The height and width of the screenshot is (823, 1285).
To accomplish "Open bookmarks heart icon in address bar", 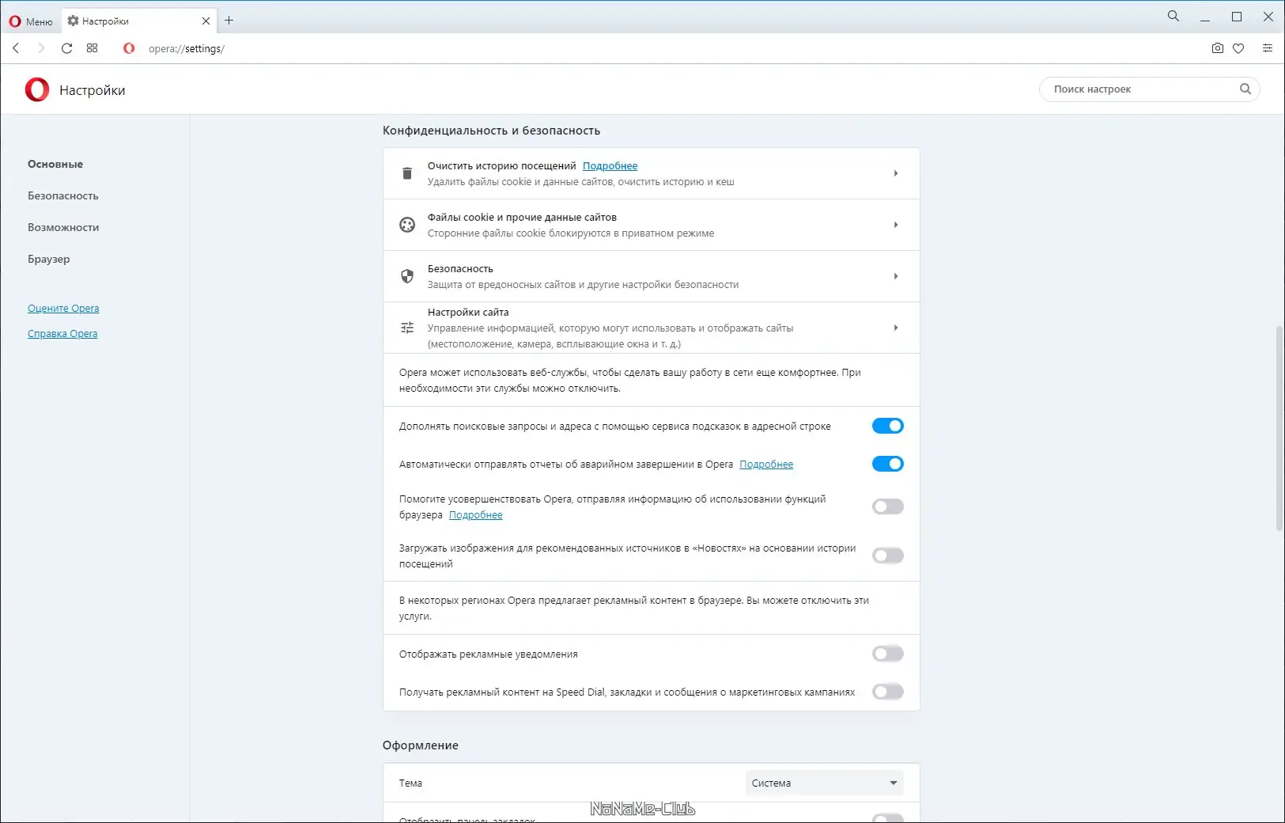I will click(1238, 48).
